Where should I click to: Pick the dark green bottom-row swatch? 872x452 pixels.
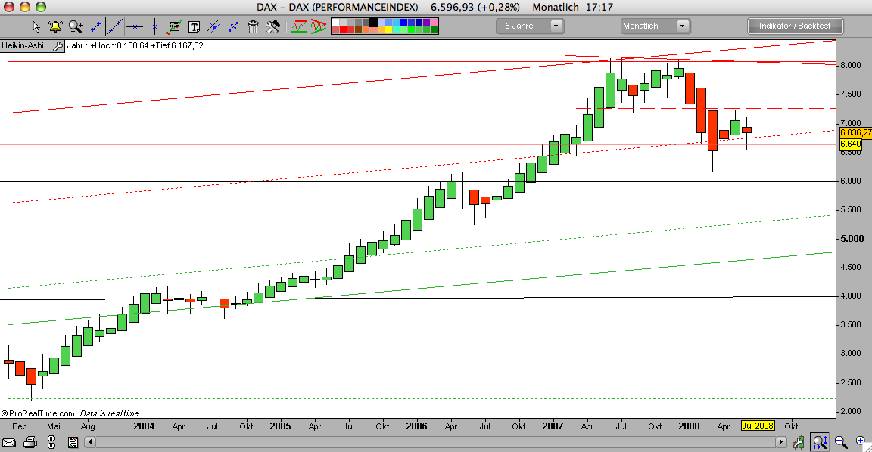tap(434, 29)
